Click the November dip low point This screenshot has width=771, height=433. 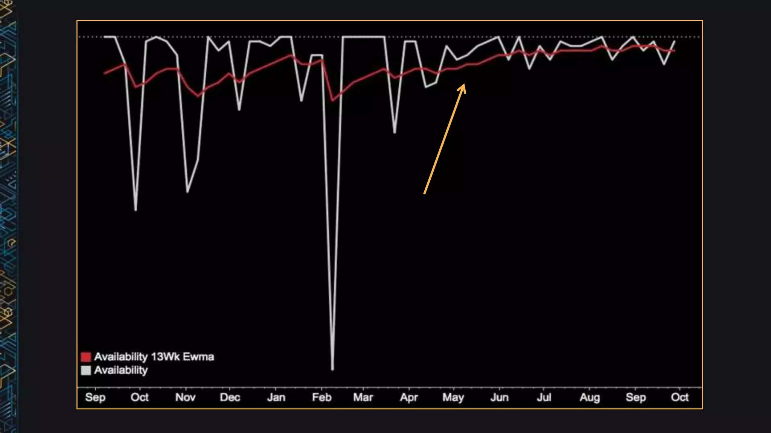coord(187,192)
